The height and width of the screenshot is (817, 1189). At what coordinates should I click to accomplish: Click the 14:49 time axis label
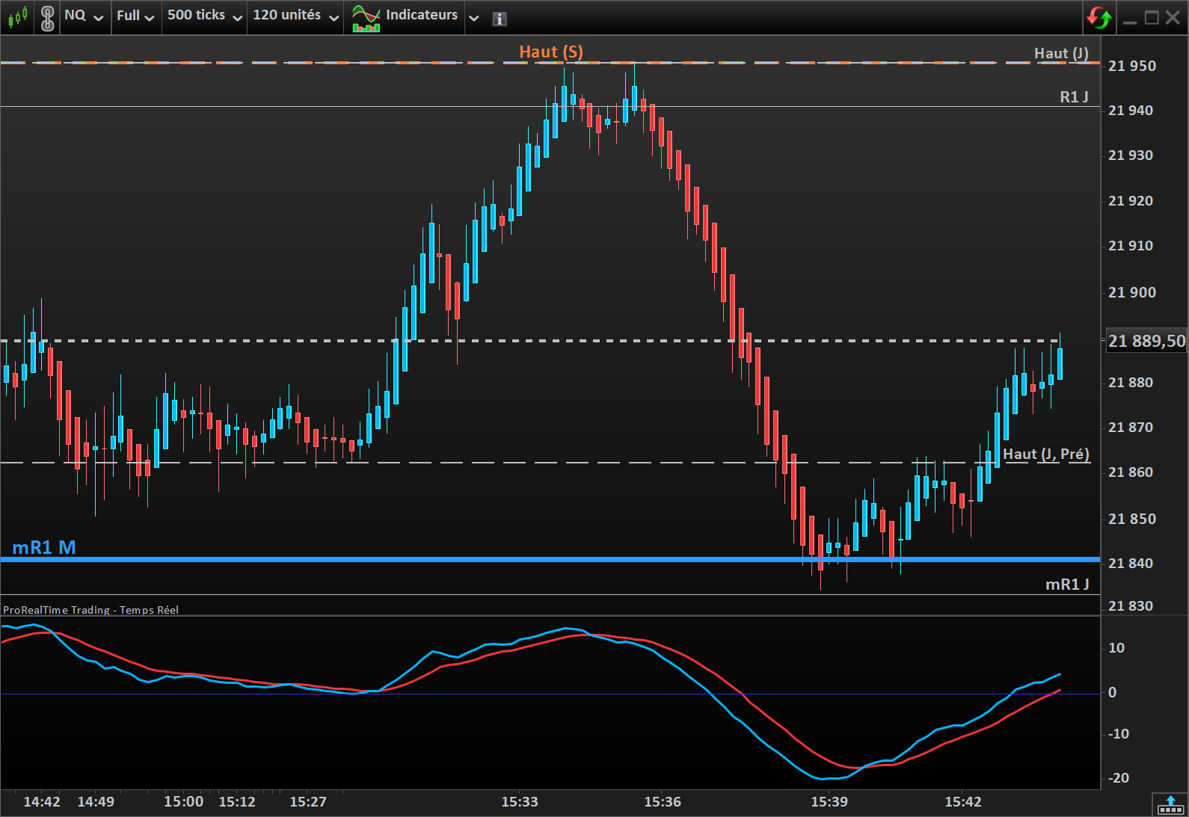click(96, 801)
